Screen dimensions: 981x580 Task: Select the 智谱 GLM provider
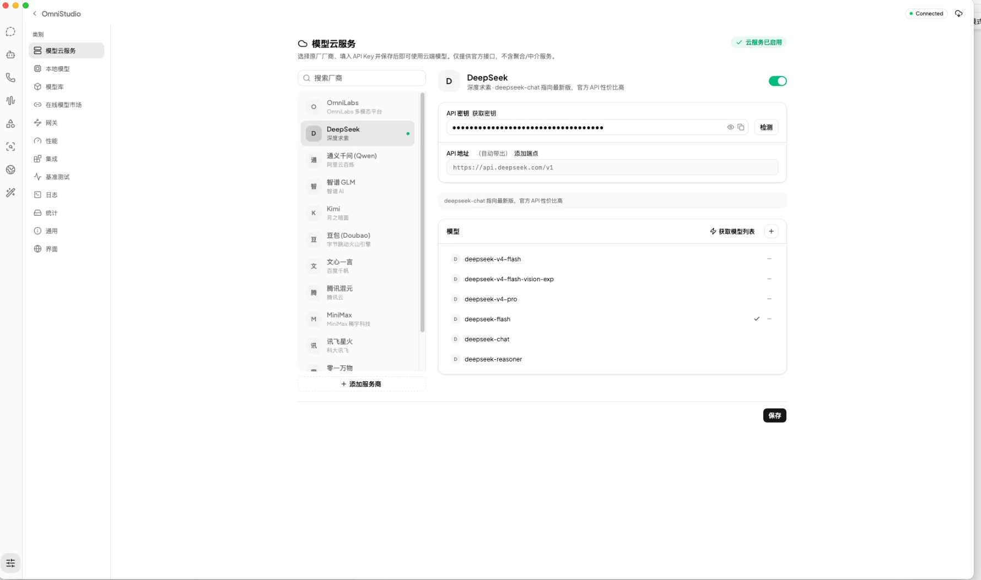(x=357, y=187)
